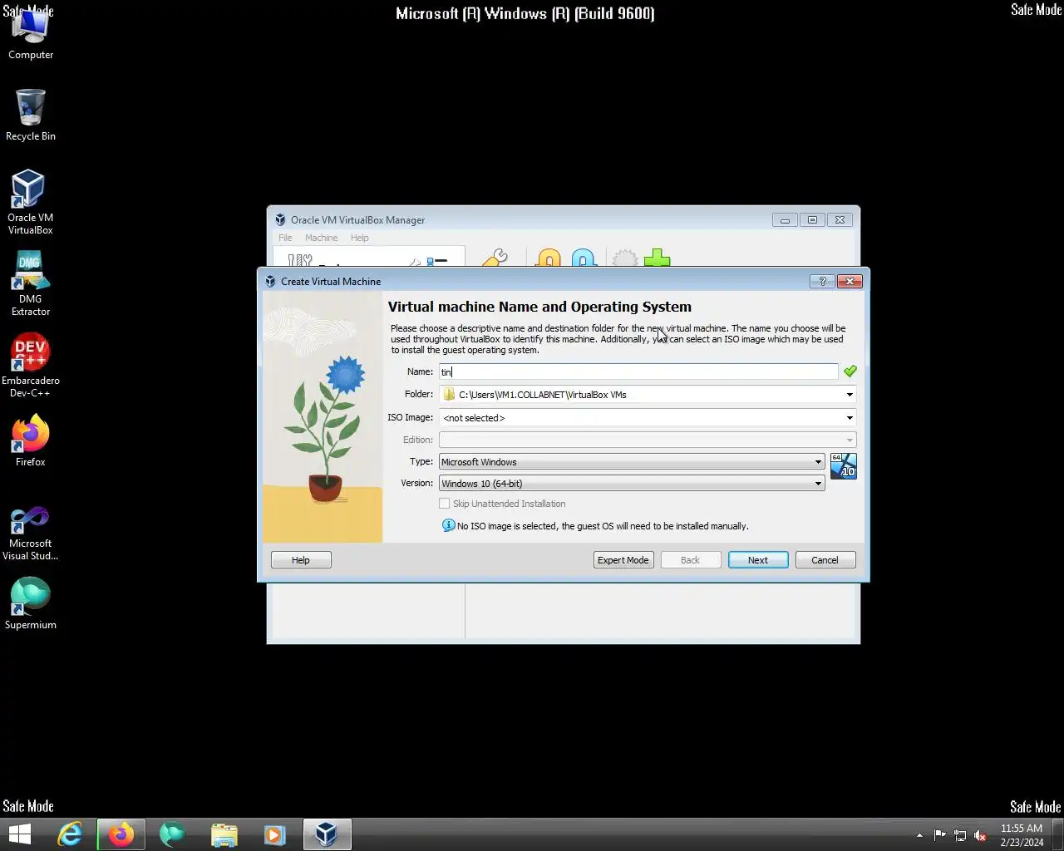Viewport: 1064px width, 851px height.
Task: Click VirtualBox Manager Preferences wrench icon
Action: (494, 258)
